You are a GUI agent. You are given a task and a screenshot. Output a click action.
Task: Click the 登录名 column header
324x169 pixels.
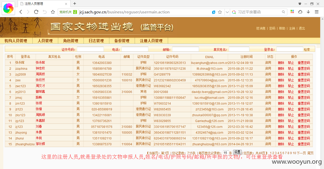[x=25, y=57]
